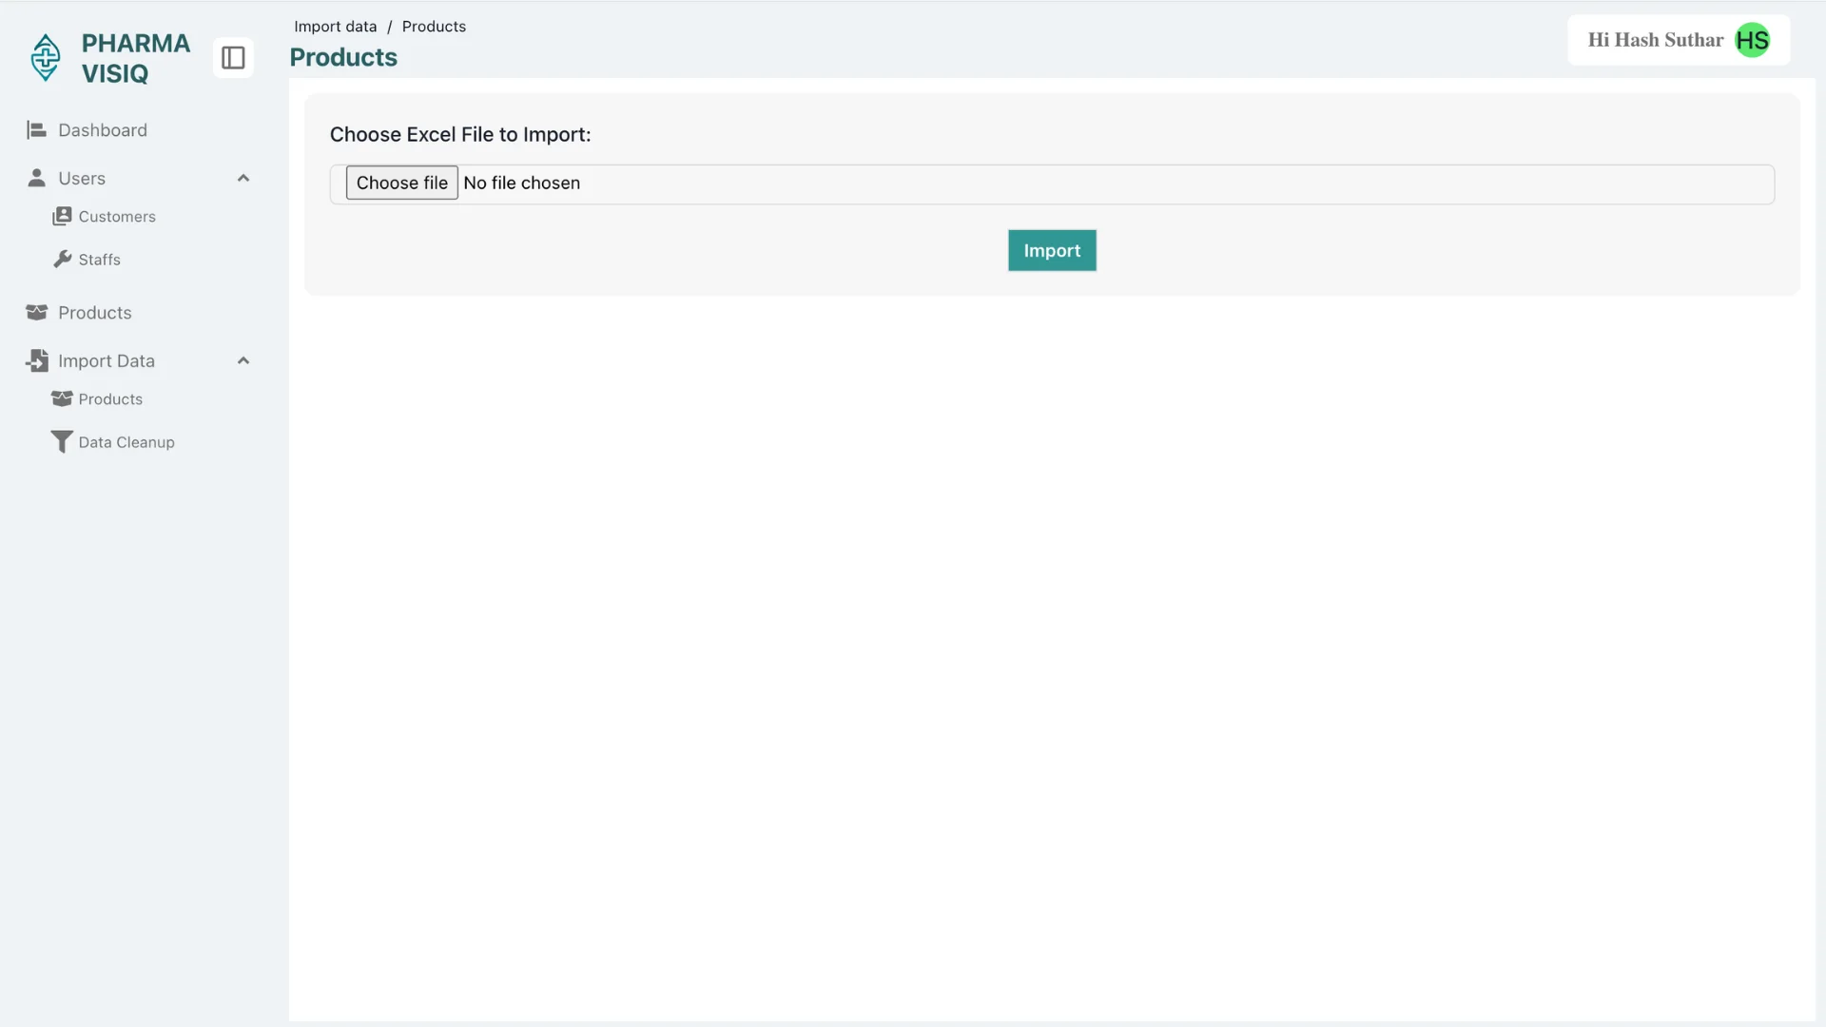
Task: Click the wrench icon next to Staffs
Action: click(62, 259)
